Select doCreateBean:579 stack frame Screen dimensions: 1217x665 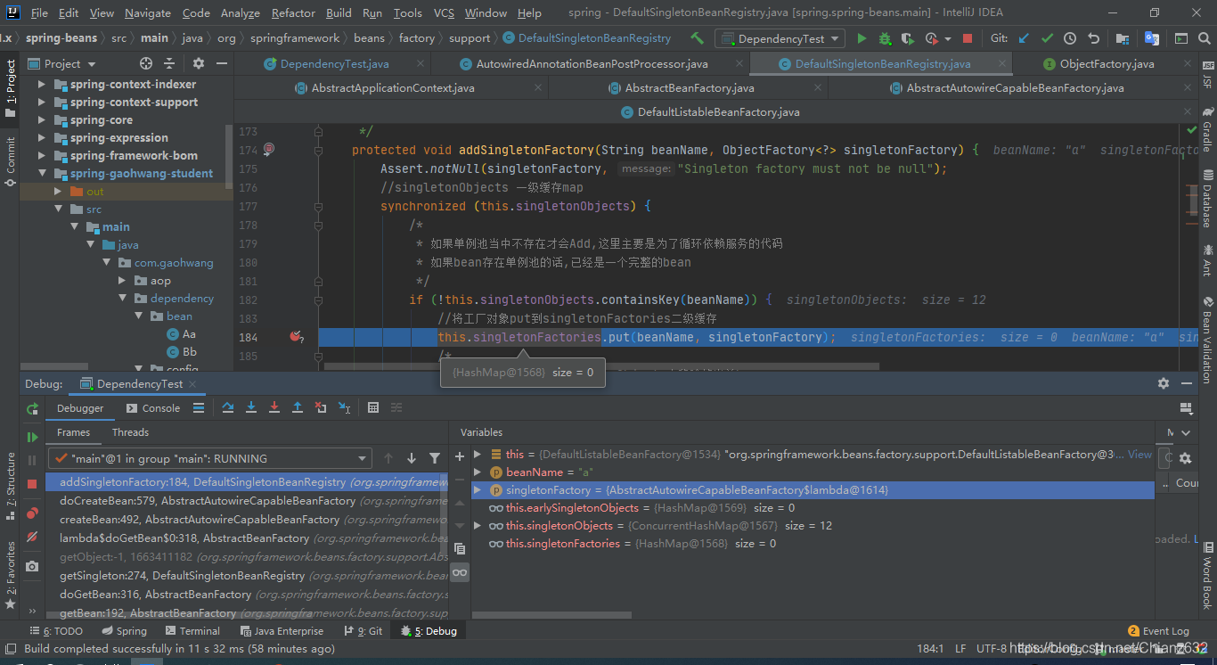248,500
